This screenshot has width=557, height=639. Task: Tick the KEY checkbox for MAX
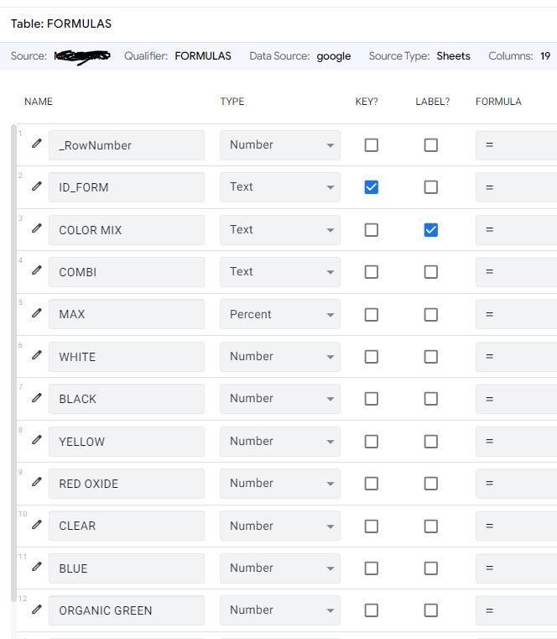point(372,315)
